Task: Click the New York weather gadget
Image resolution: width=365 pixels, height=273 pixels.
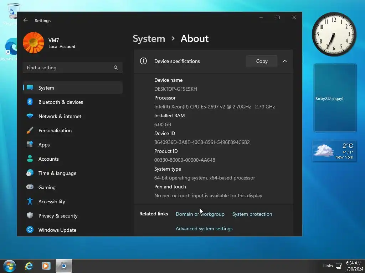Action: coord(334,151)
